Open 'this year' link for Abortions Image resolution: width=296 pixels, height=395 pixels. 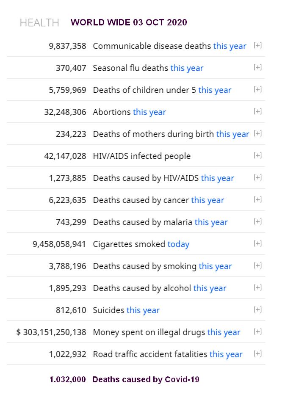(149, 112)
